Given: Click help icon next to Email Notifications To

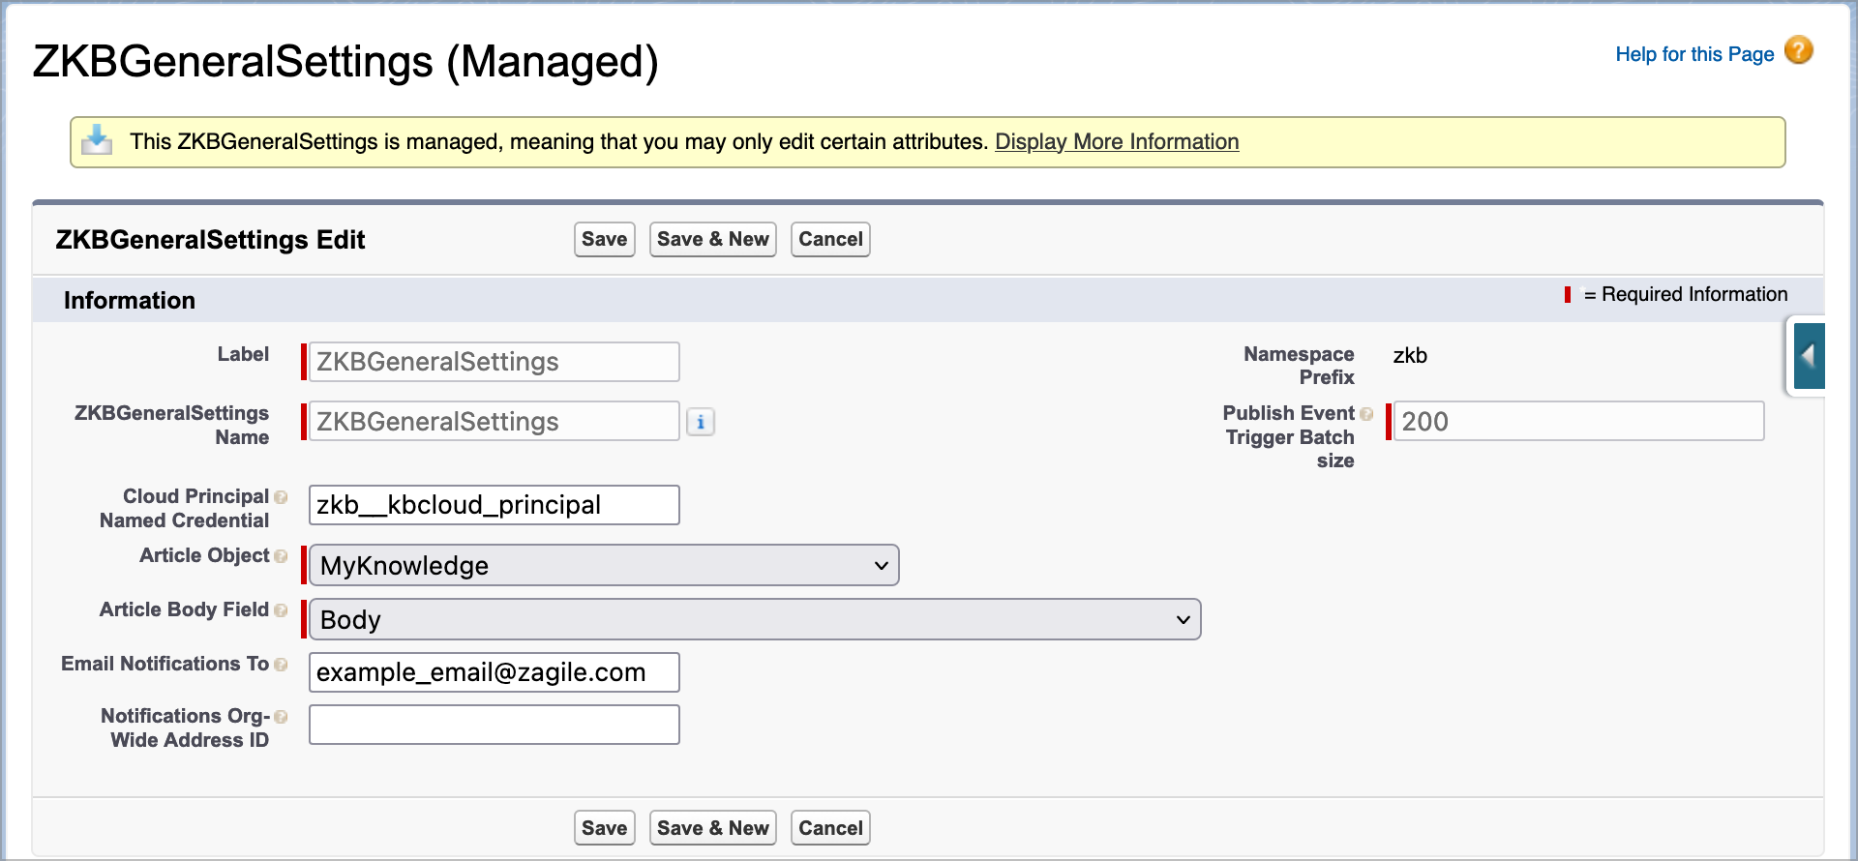Looking at the screenshot, I should pyautogui.click(x=281, y=665).
